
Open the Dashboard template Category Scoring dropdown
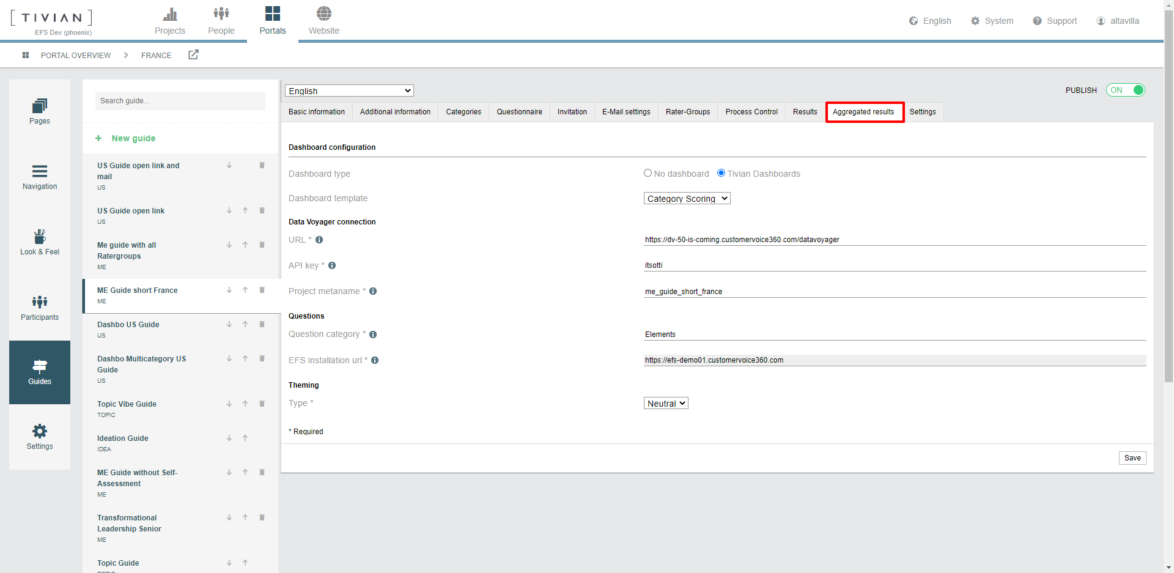click(687, 198)
